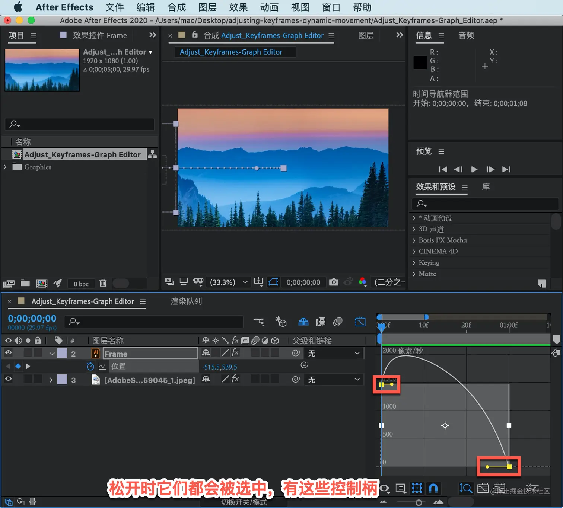Viewport: 563px width, 508px height.
Task: Adjust the timeline zoom slider
Action: tap(419, 502)
